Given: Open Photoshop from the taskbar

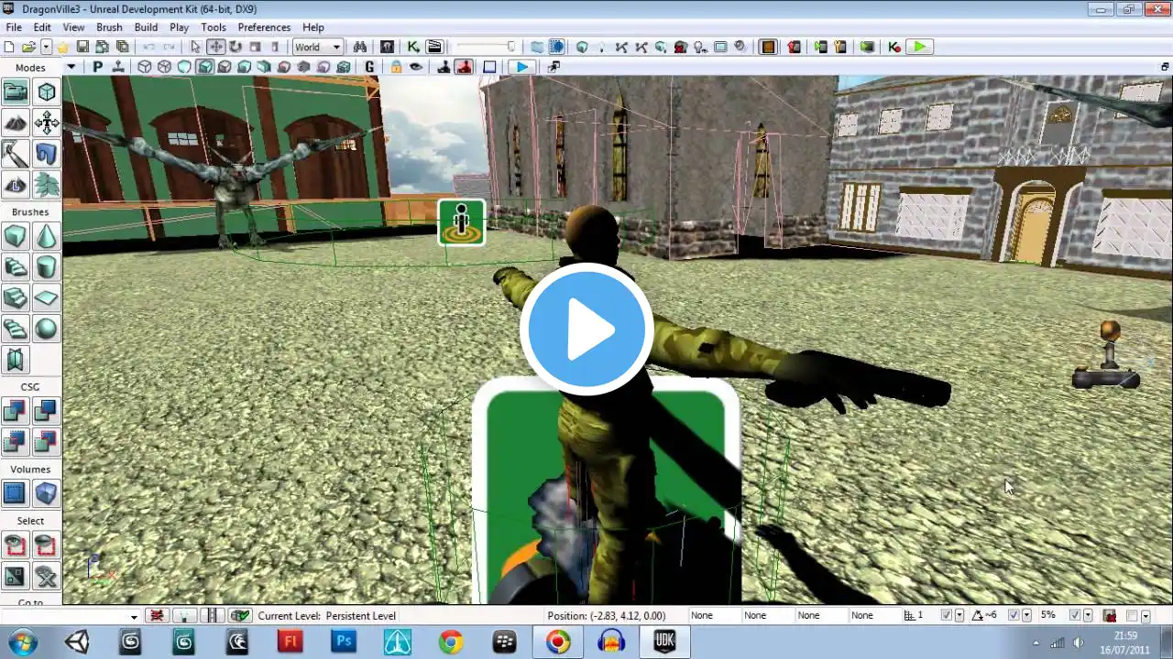Looking at the screenshot, I should 344,642.
